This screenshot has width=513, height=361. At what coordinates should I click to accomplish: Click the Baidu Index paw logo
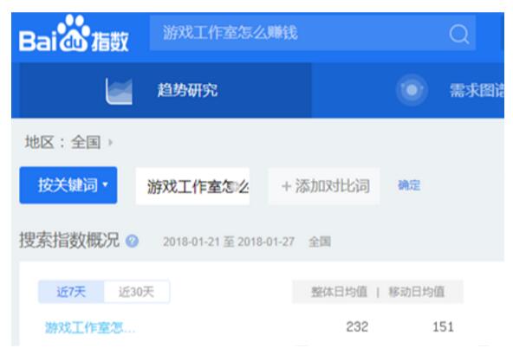(x=74, y=33)
